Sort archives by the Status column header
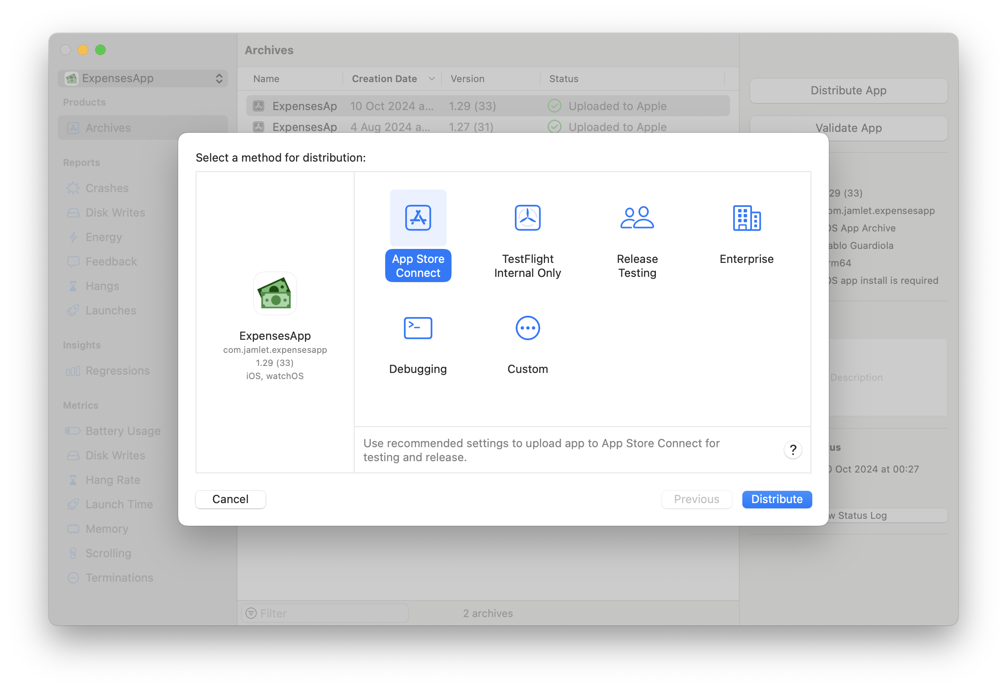 tap(563, 79)
